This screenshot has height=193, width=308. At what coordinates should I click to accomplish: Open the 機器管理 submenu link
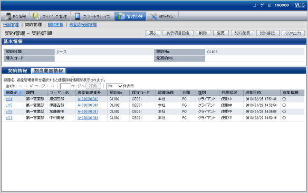click(x=11, y=25)
